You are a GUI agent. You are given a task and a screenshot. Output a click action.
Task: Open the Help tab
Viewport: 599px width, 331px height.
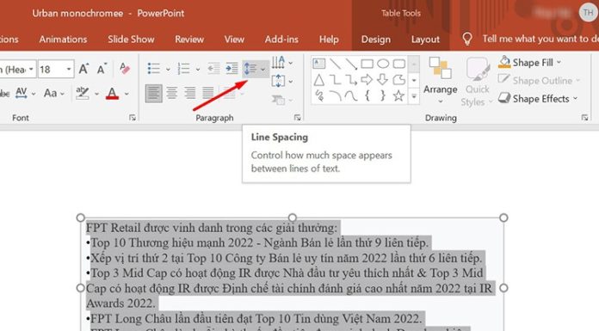(x=329, y=40)
